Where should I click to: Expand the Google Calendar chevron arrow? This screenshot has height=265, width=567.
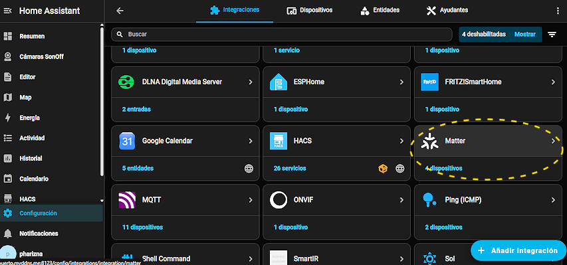(x=250, y=141)
